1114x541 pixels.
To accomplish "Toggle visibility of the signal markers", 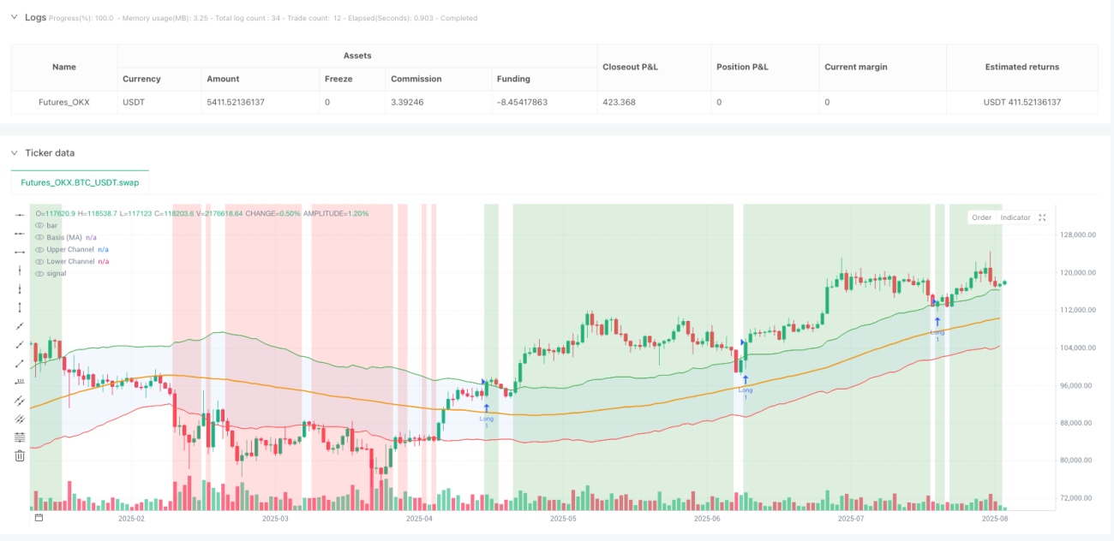I will click(x=39, y=273).
